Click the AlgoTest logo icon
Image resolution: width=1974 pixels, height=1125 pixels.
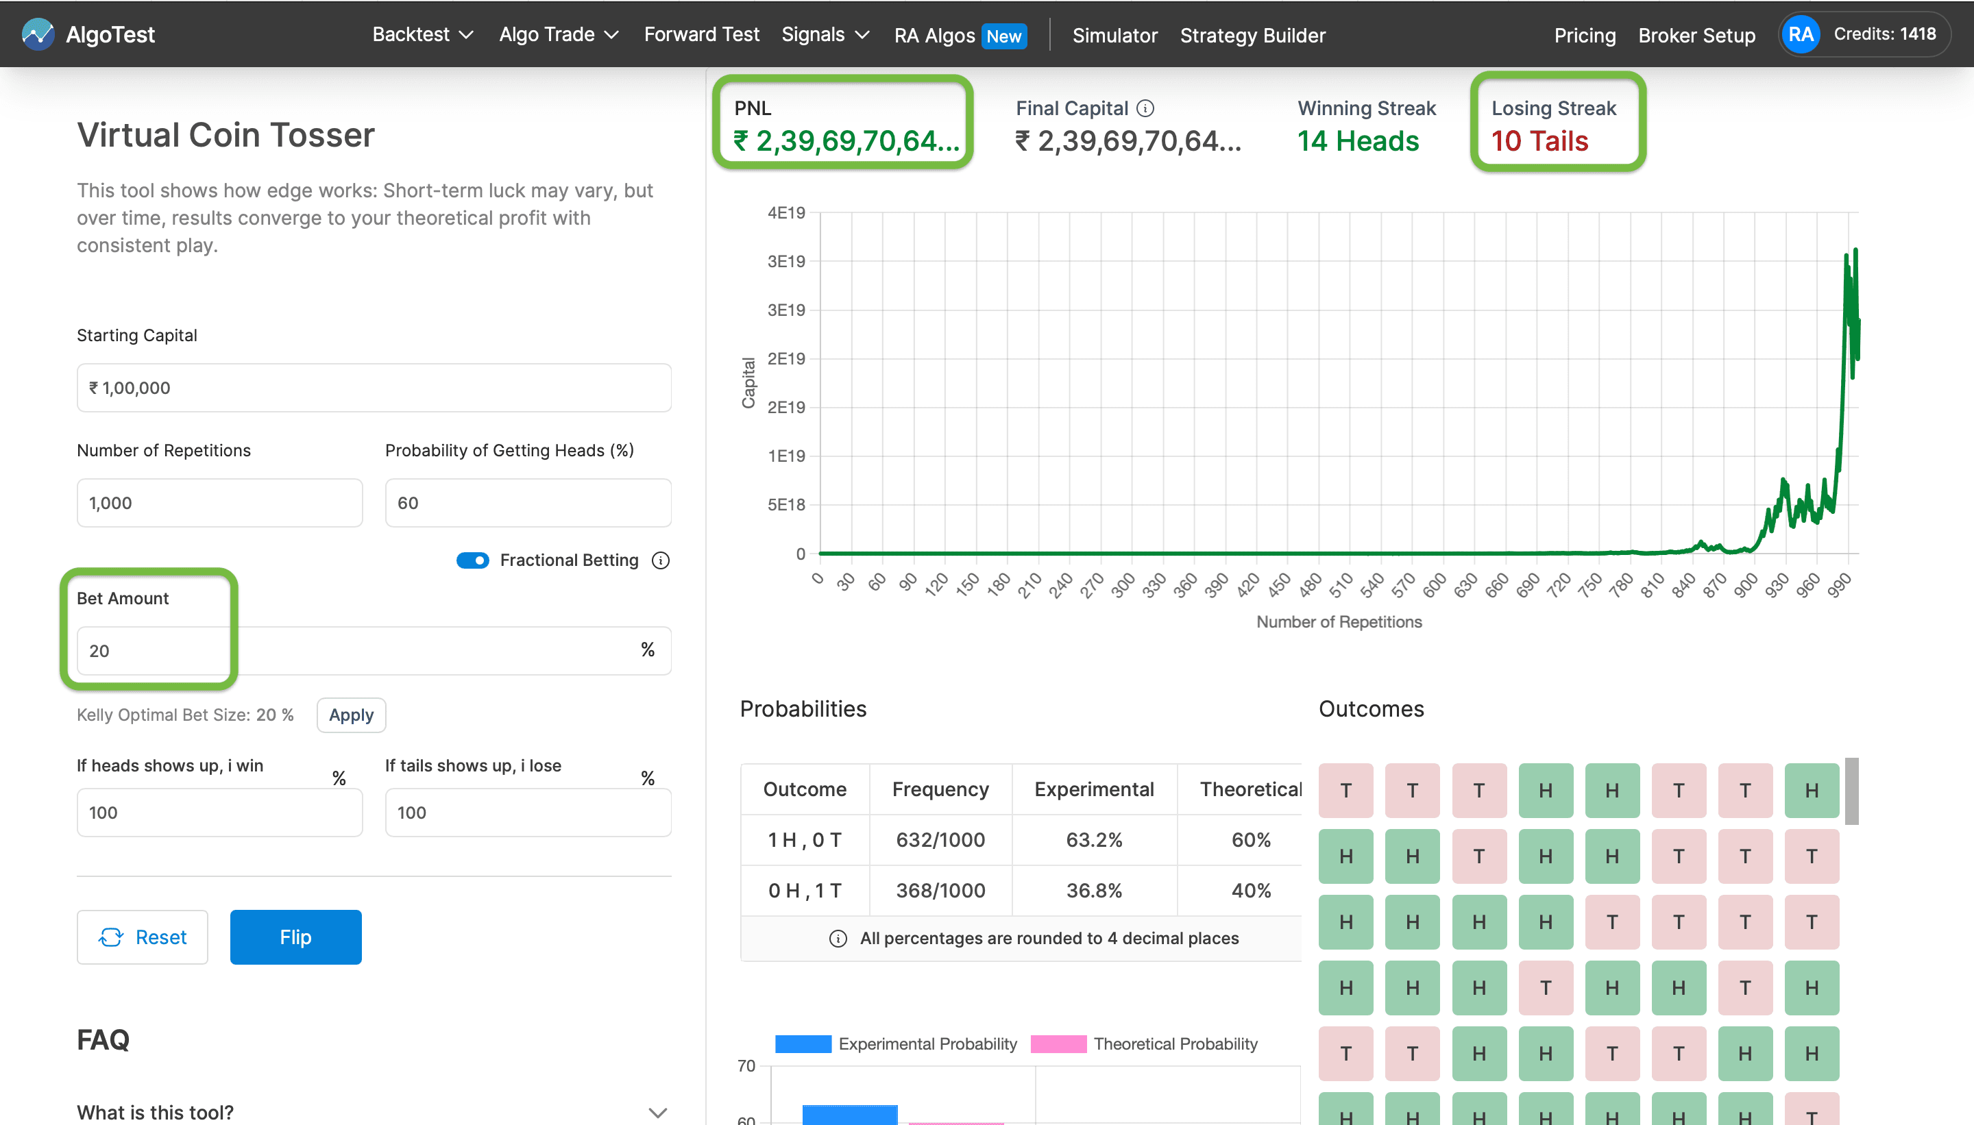tap(38, 34)
